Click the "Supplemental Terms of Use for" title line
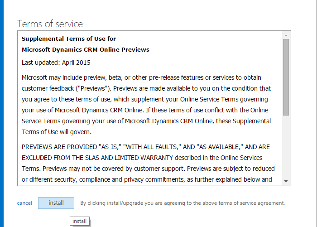The width and height of the screenshot is (317, 227). (69, 39)
